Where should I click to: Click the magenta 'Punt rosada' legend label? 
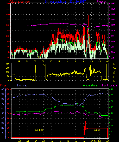click(110, 85)
